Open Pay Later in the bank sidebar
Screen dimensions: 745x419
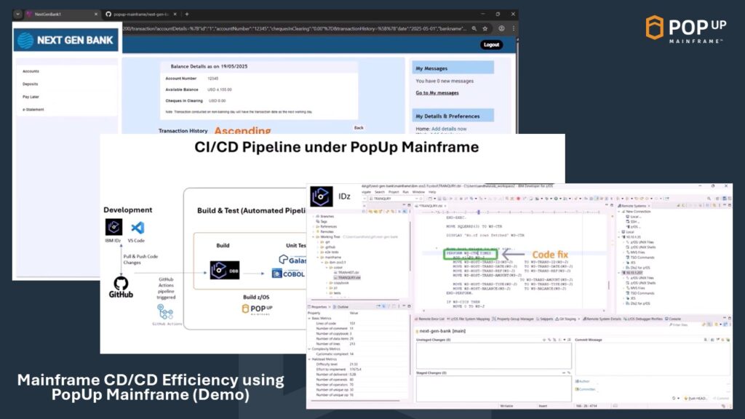(x=31, y=96)
